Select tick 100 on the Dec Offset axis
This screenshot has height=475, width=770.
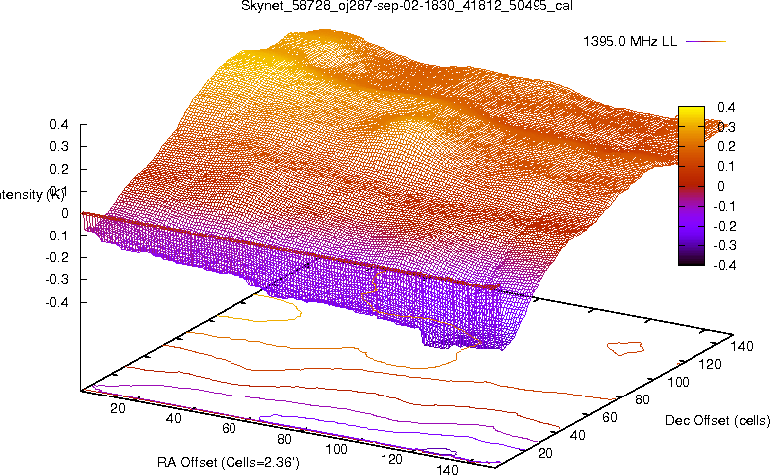(x=678, y=382)
